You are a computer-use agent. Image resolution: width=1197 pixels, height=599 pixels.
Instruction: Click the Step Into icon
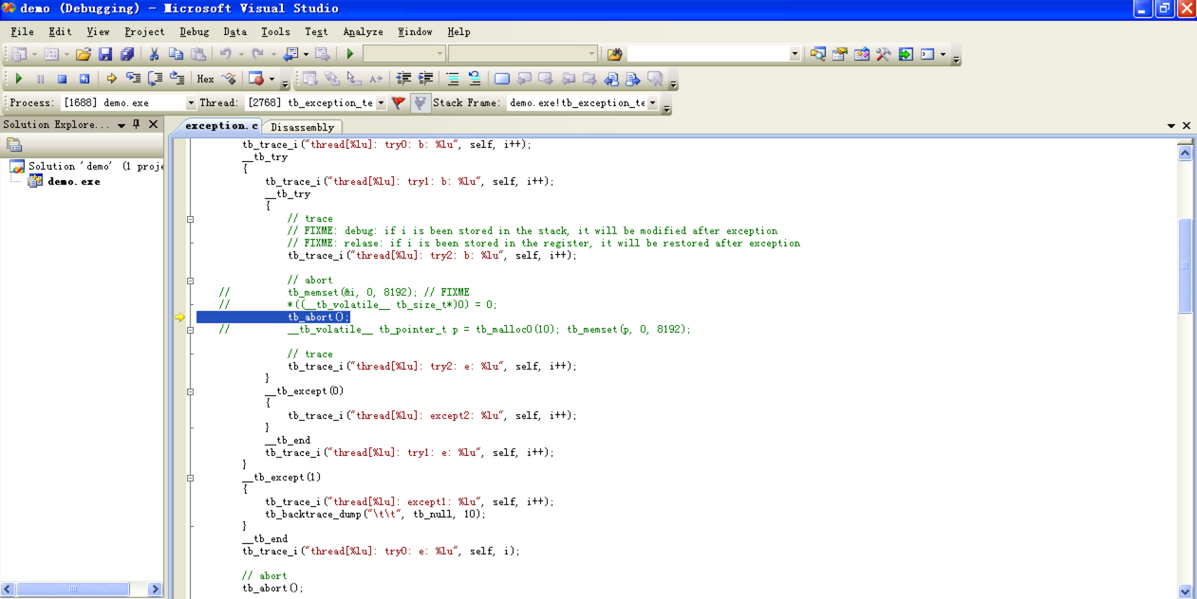point(133,79)
